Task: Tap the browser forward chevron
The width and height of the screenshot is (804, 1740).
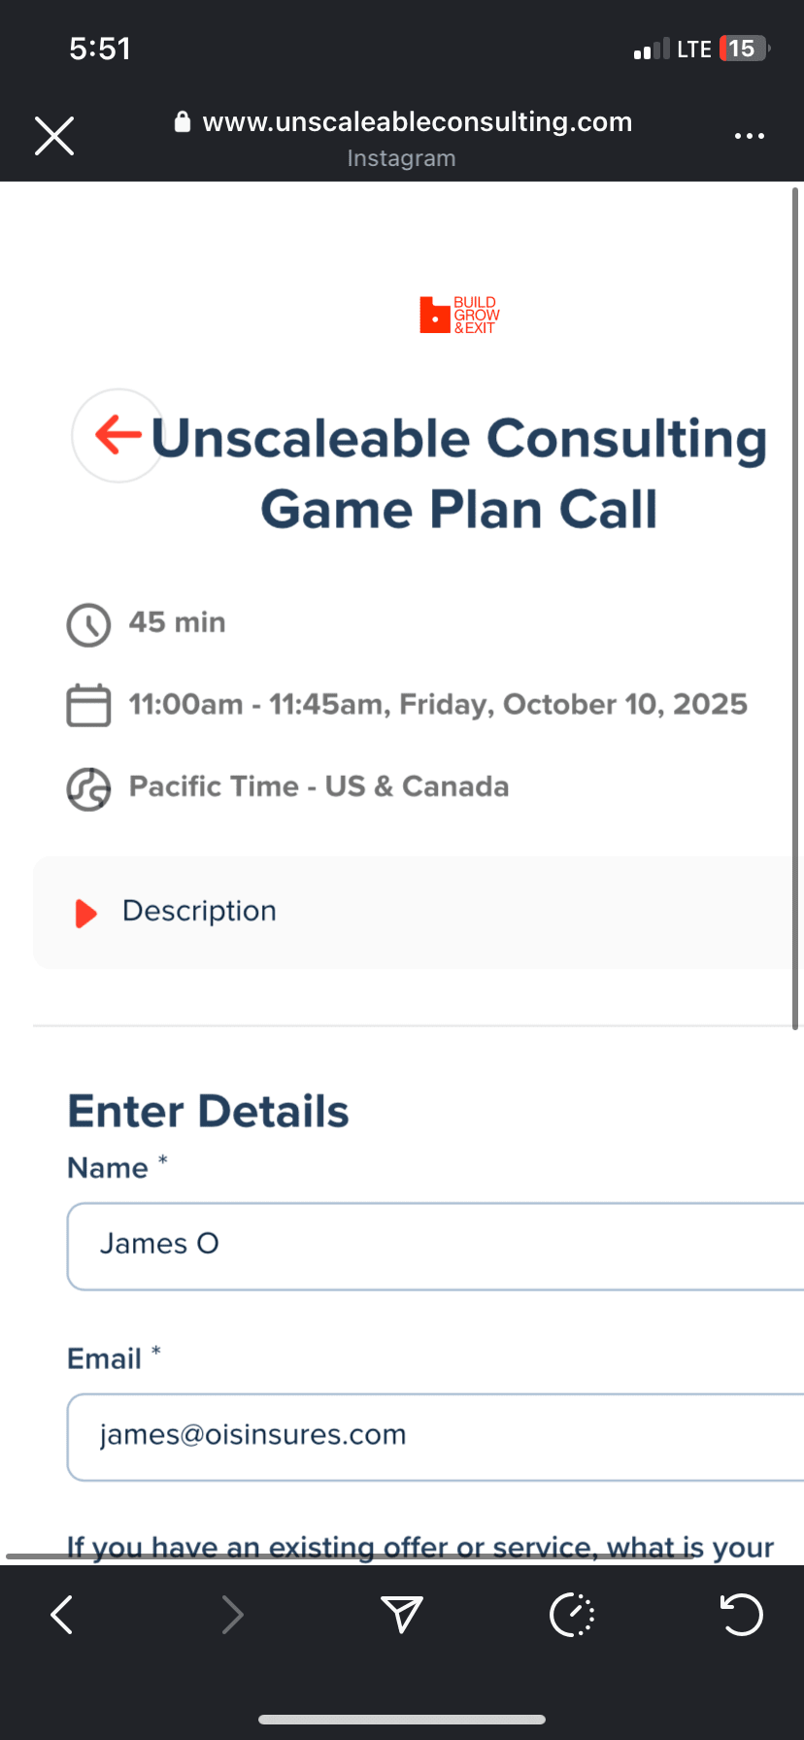Action: (x=232, y=1615)
